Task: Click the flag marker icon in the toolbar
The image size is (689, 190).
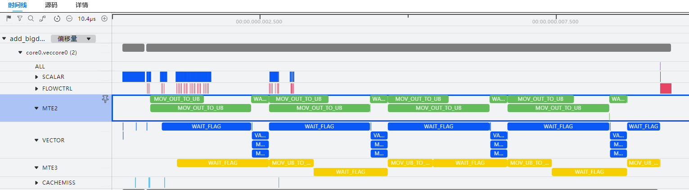Action: (9, 18)
